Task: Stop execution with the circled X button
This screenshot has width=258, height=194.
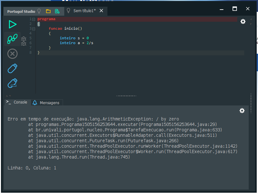Action: (12, 54)
